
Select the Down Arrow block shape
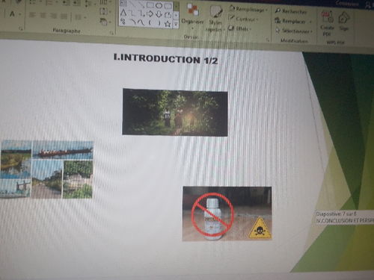159,14
